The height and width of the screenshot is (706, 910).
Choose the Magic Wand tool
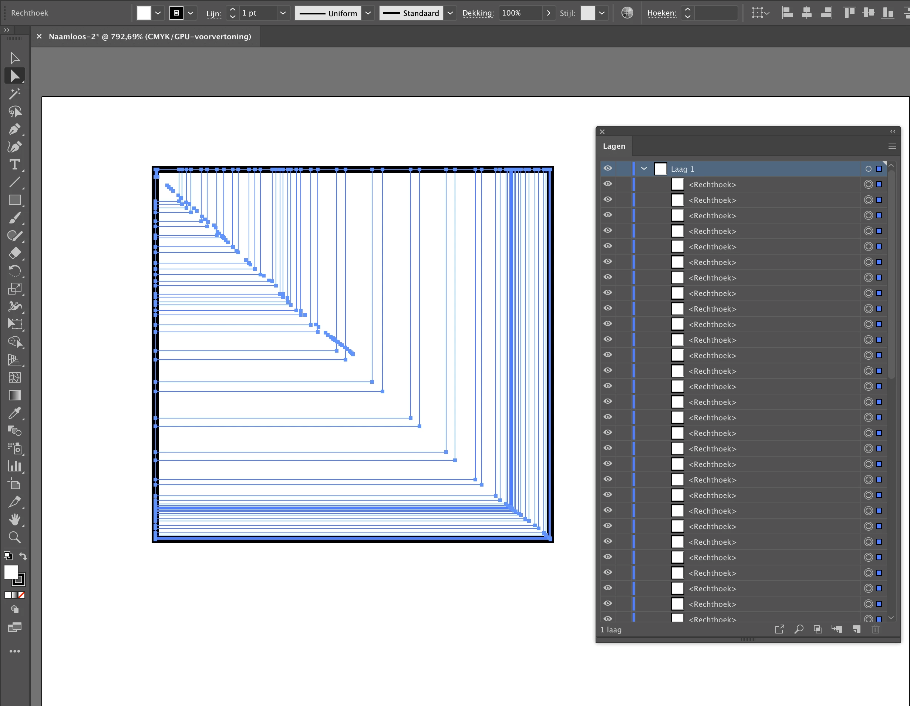coord(14,94)
